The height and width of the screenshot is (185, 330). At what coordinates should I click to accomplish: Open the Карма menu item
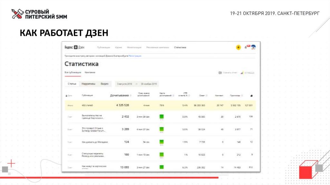tap(119, 48)
